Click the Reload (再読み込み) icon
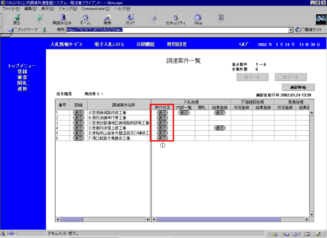The height and width of the screenshot is (238, 327). point(62,19)
